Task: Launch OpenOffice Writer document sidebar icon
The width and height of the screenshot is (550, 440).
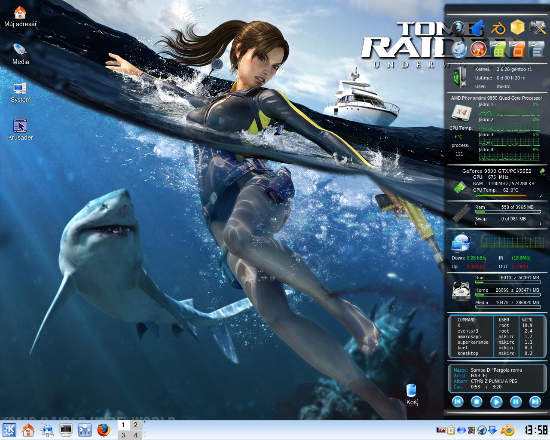Action: tap(537, 49)
